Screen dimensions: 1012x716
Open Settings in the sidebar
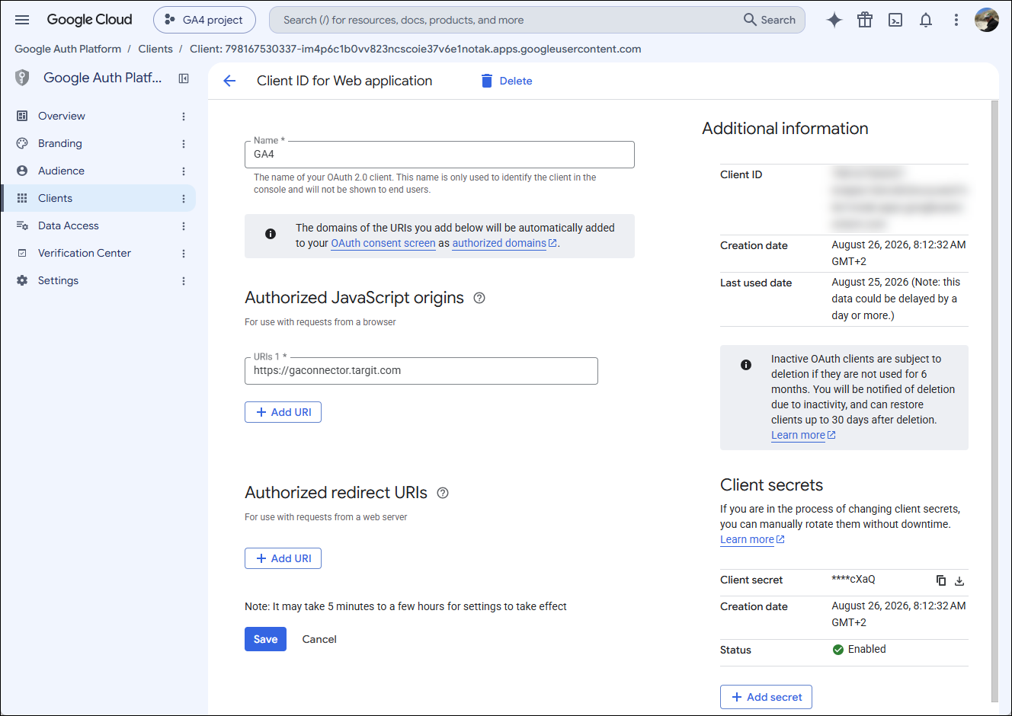tap(58, 280)
